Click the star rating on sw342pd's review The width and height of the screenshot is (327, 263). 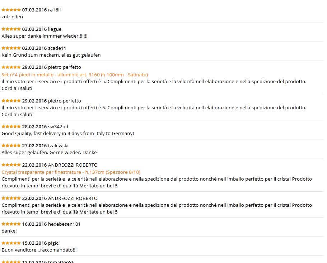[11, 127]
